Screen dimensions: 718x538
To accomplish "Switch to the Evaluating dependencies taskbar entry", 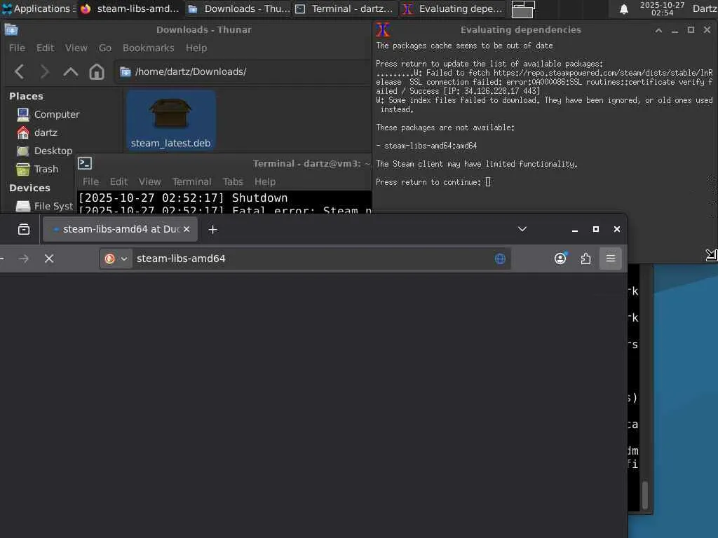I will [453, 8].
